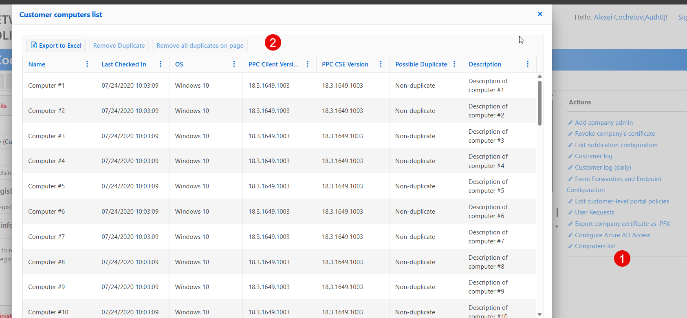Sort by Last Checked In header

(x=124, y=64)
